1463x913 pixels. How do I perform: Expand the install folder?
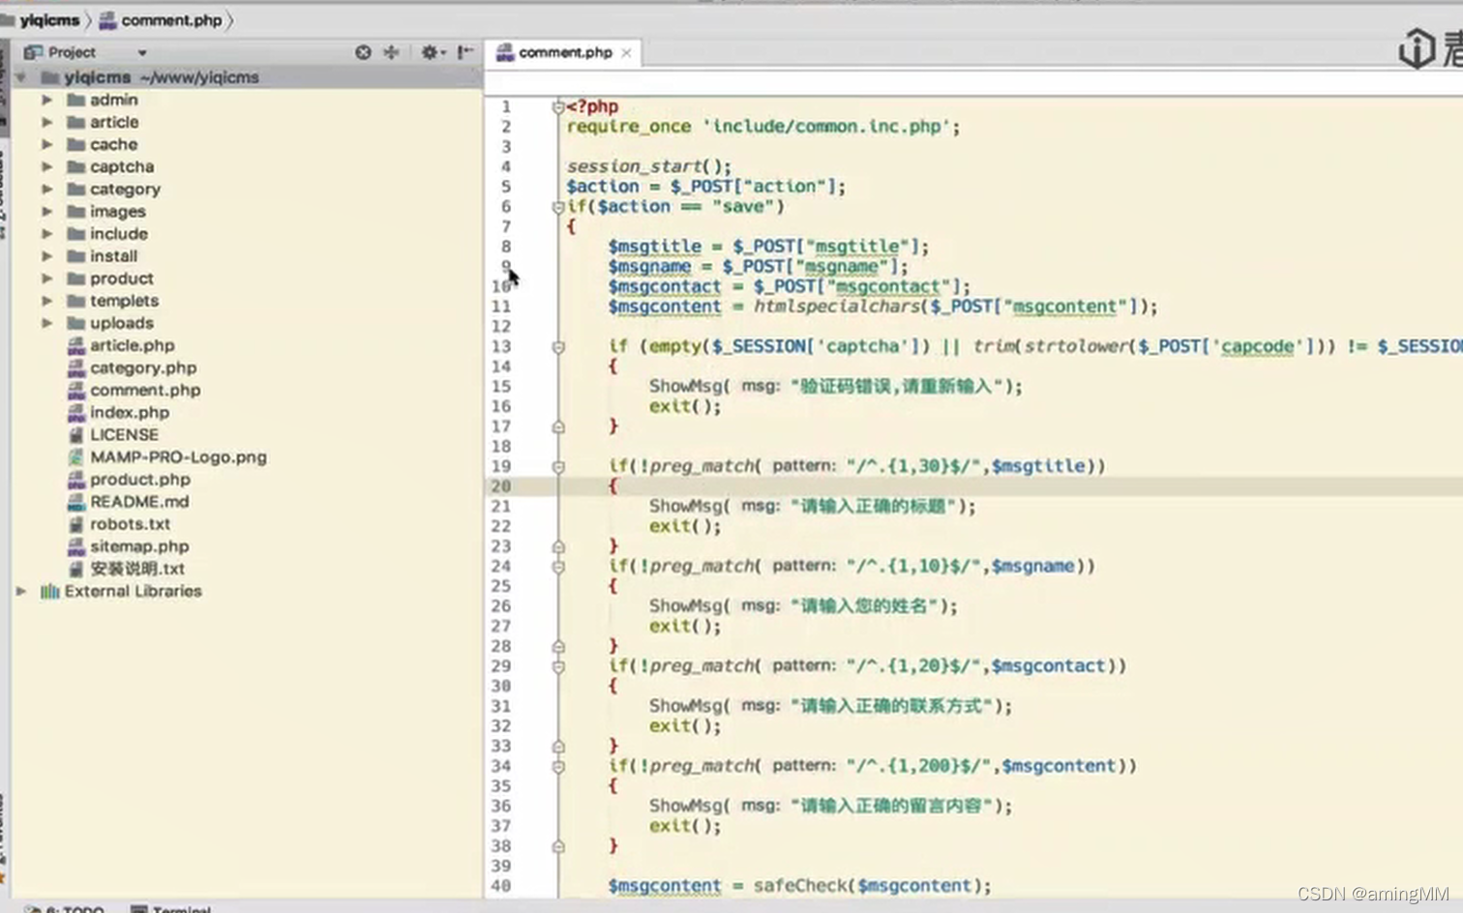click(46, 255)
